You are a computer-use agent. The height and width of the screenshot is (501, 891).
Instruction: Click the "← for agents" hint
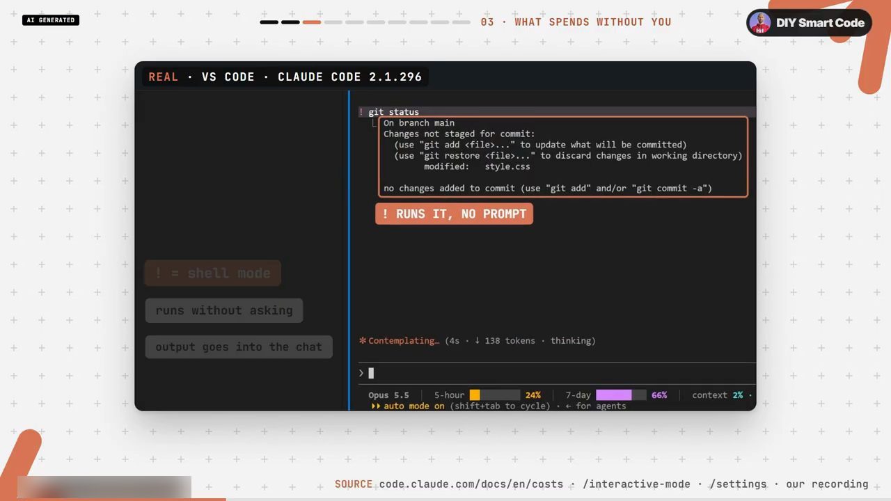pyautogui.click(x=595, y=406)
